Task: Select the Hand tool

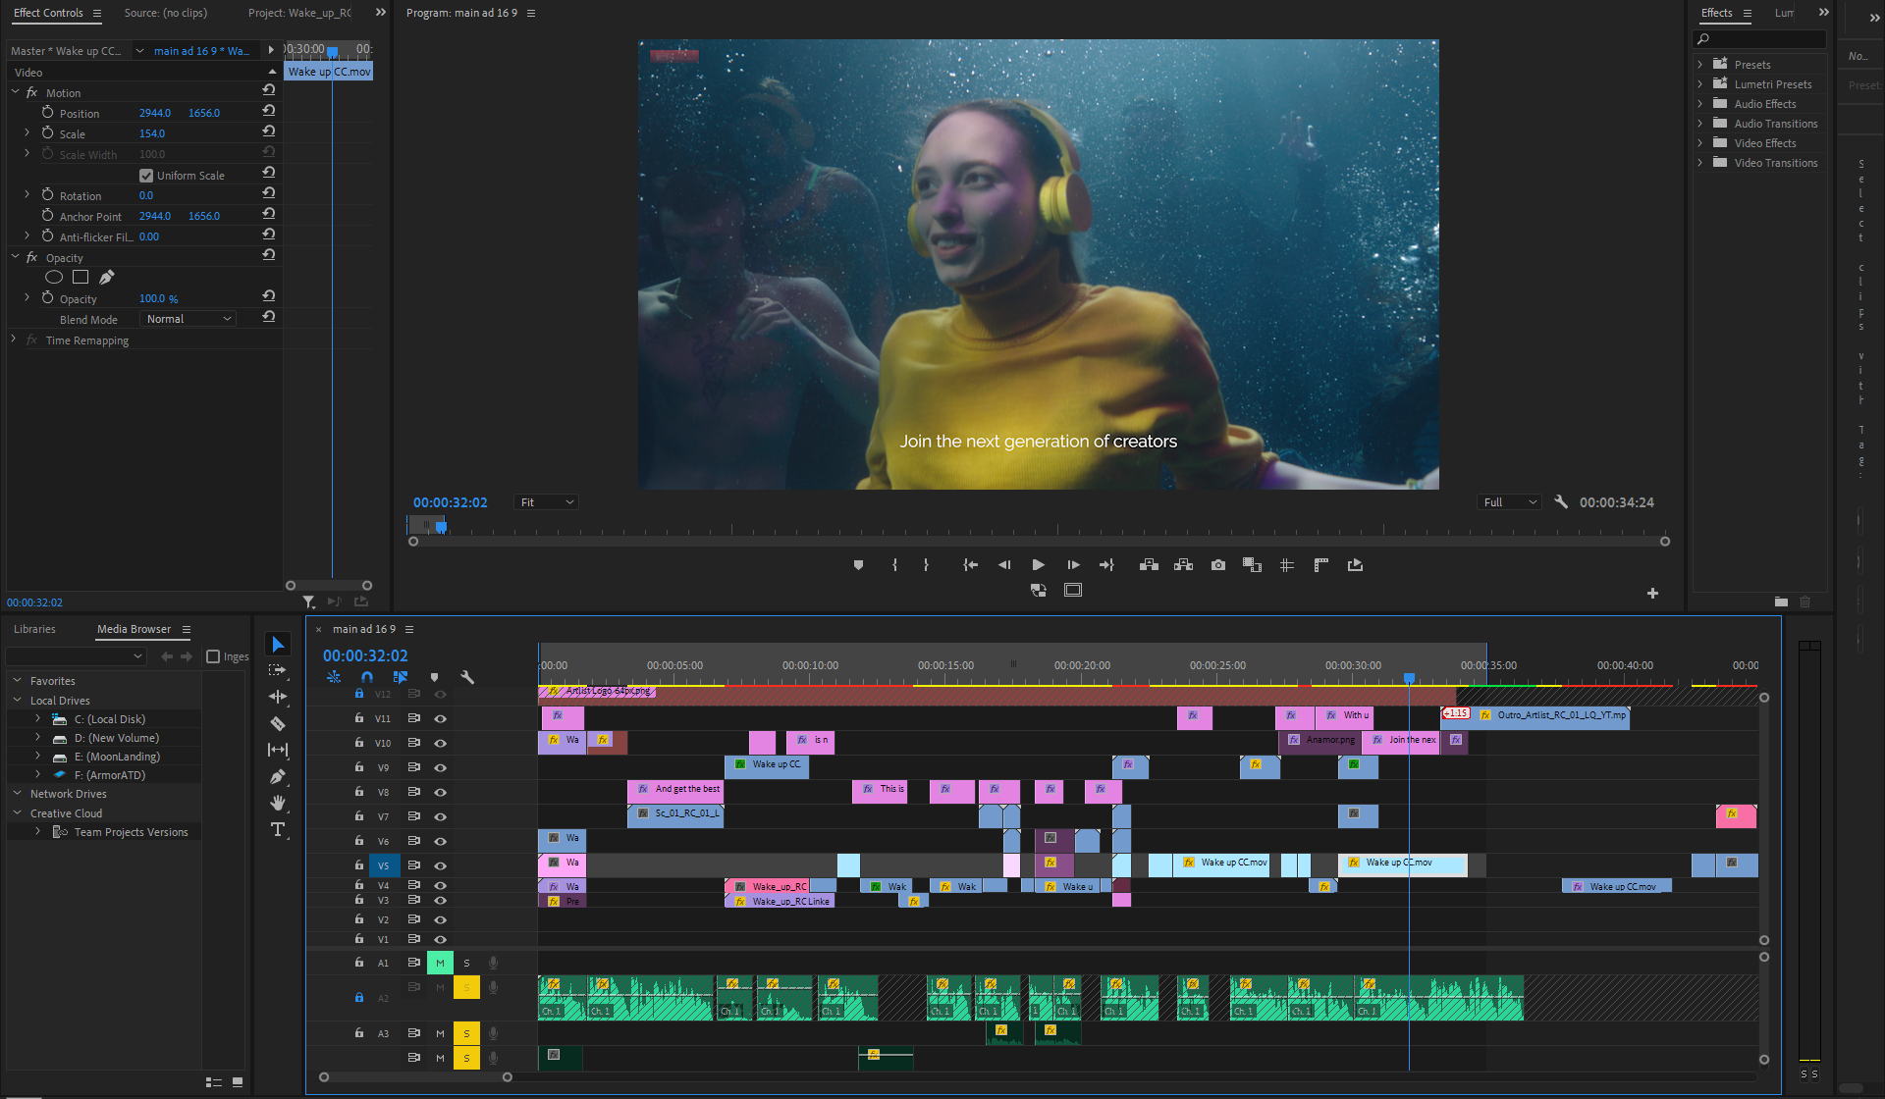Action: 278,804
